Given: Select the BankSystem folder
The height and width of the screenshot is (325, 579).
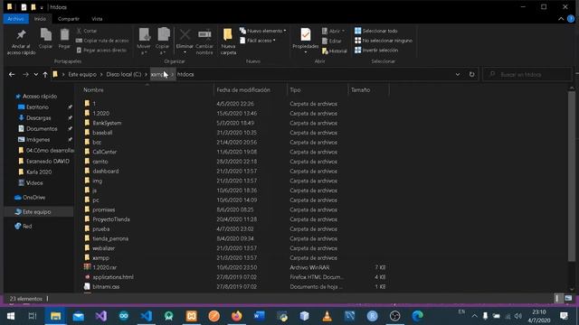Looking at the screenshot, I should click(107, 123).
